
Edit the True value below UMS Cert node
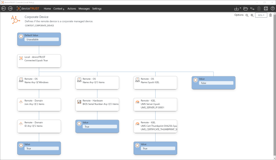[158, 148]
